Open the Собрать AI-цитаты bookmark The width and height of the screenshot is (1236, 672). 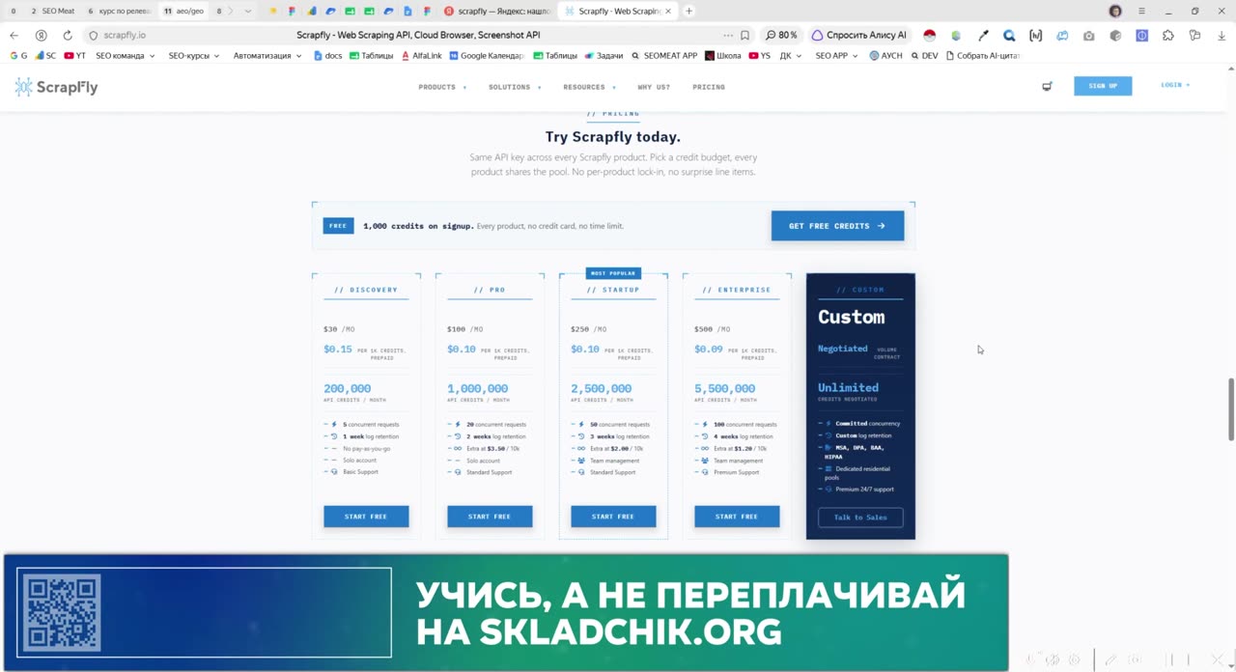tap(983, 56)
